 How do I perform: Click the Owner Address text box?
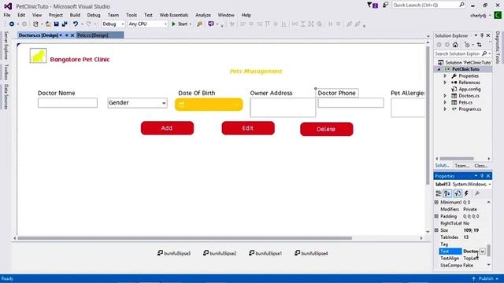click(x=283, y=107)
